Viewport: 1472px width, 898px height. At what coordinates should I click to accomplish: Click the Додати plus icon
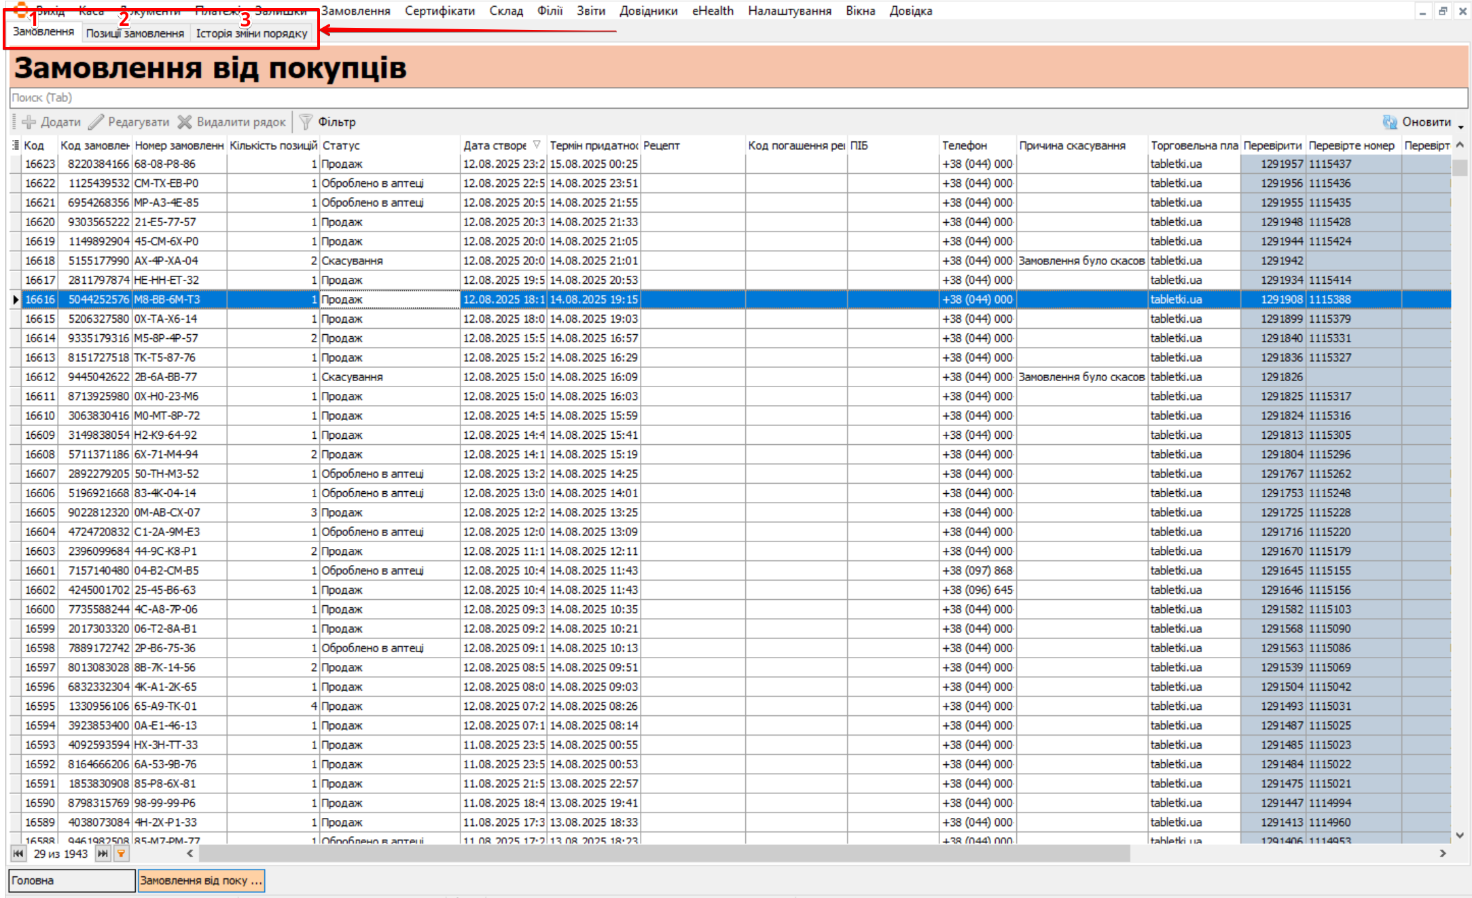tap(29, 122)
